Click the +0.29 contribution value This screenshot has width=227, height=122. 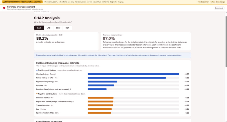(187, 85)
